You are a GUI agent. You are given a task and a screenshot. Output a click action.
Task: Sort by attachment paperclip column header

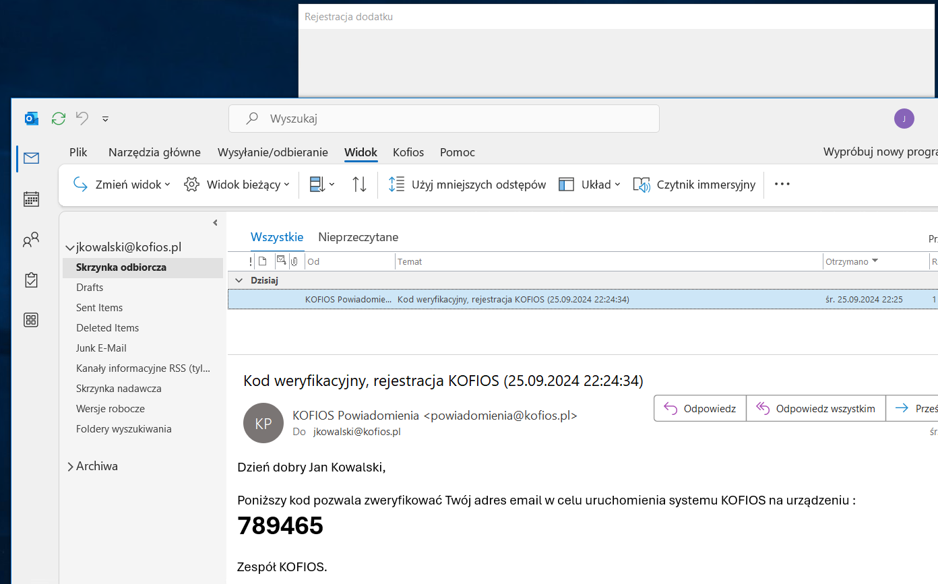click(294, 261)
